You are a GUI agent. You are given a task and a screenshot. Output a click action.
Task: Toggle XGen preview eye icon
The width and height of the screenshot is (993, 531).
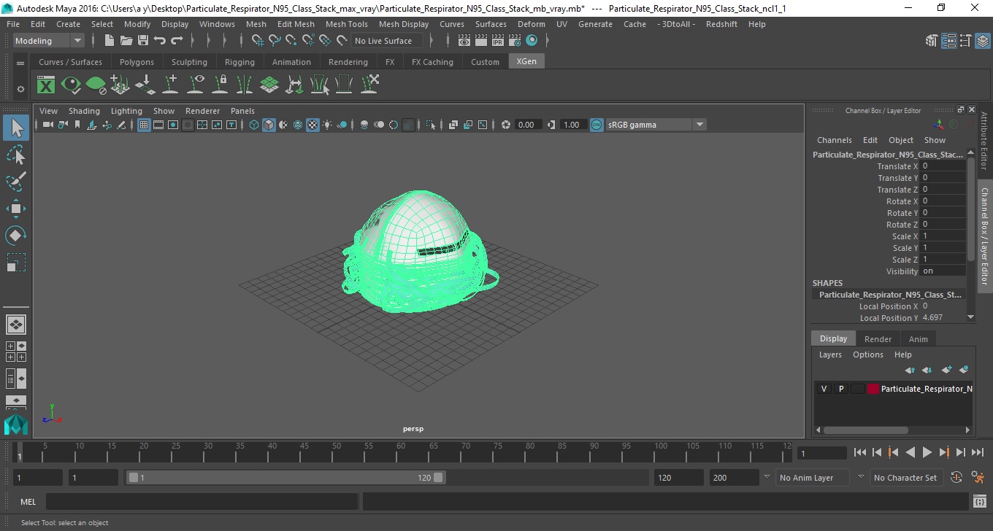pos(71,85)
